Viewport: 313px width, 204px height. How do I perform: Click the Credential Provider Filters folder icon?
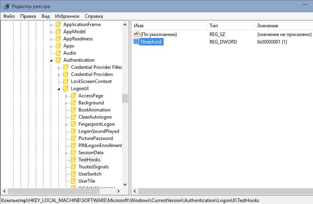click(x=66, y=67)
